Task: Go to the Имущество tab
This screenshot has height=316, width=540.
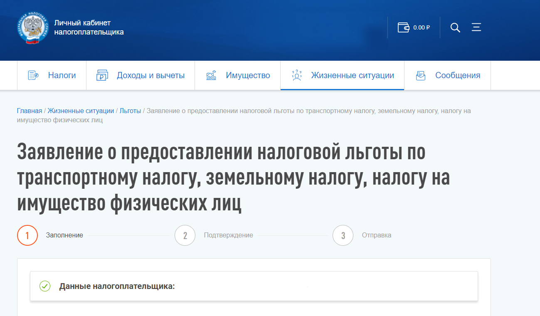Action: pos(238,75)
